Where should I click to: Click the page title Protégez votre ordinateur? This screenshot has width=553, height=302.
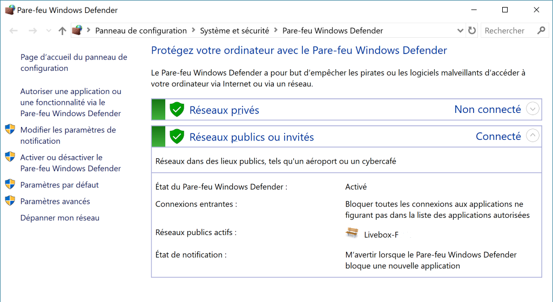coord(299,50)
